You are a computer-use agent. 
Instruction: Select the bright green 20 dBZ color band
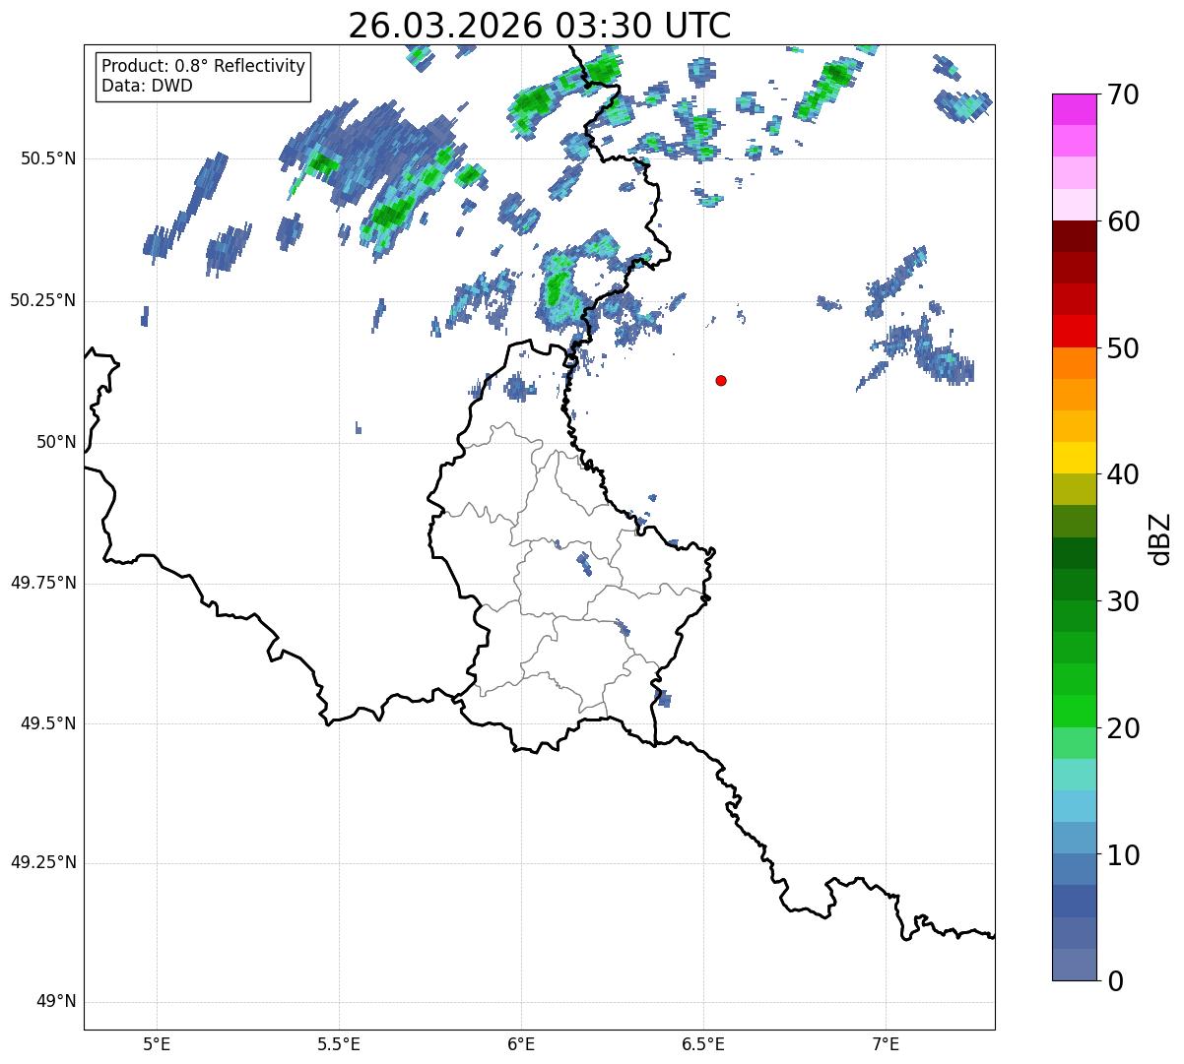1075,712
